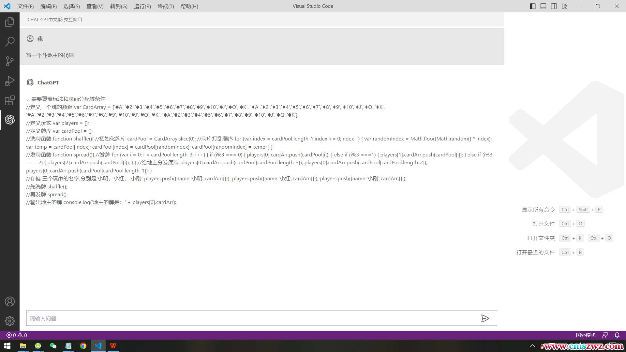
Task: Click the 国外模式 status bar item
Action: coord(586,335)
